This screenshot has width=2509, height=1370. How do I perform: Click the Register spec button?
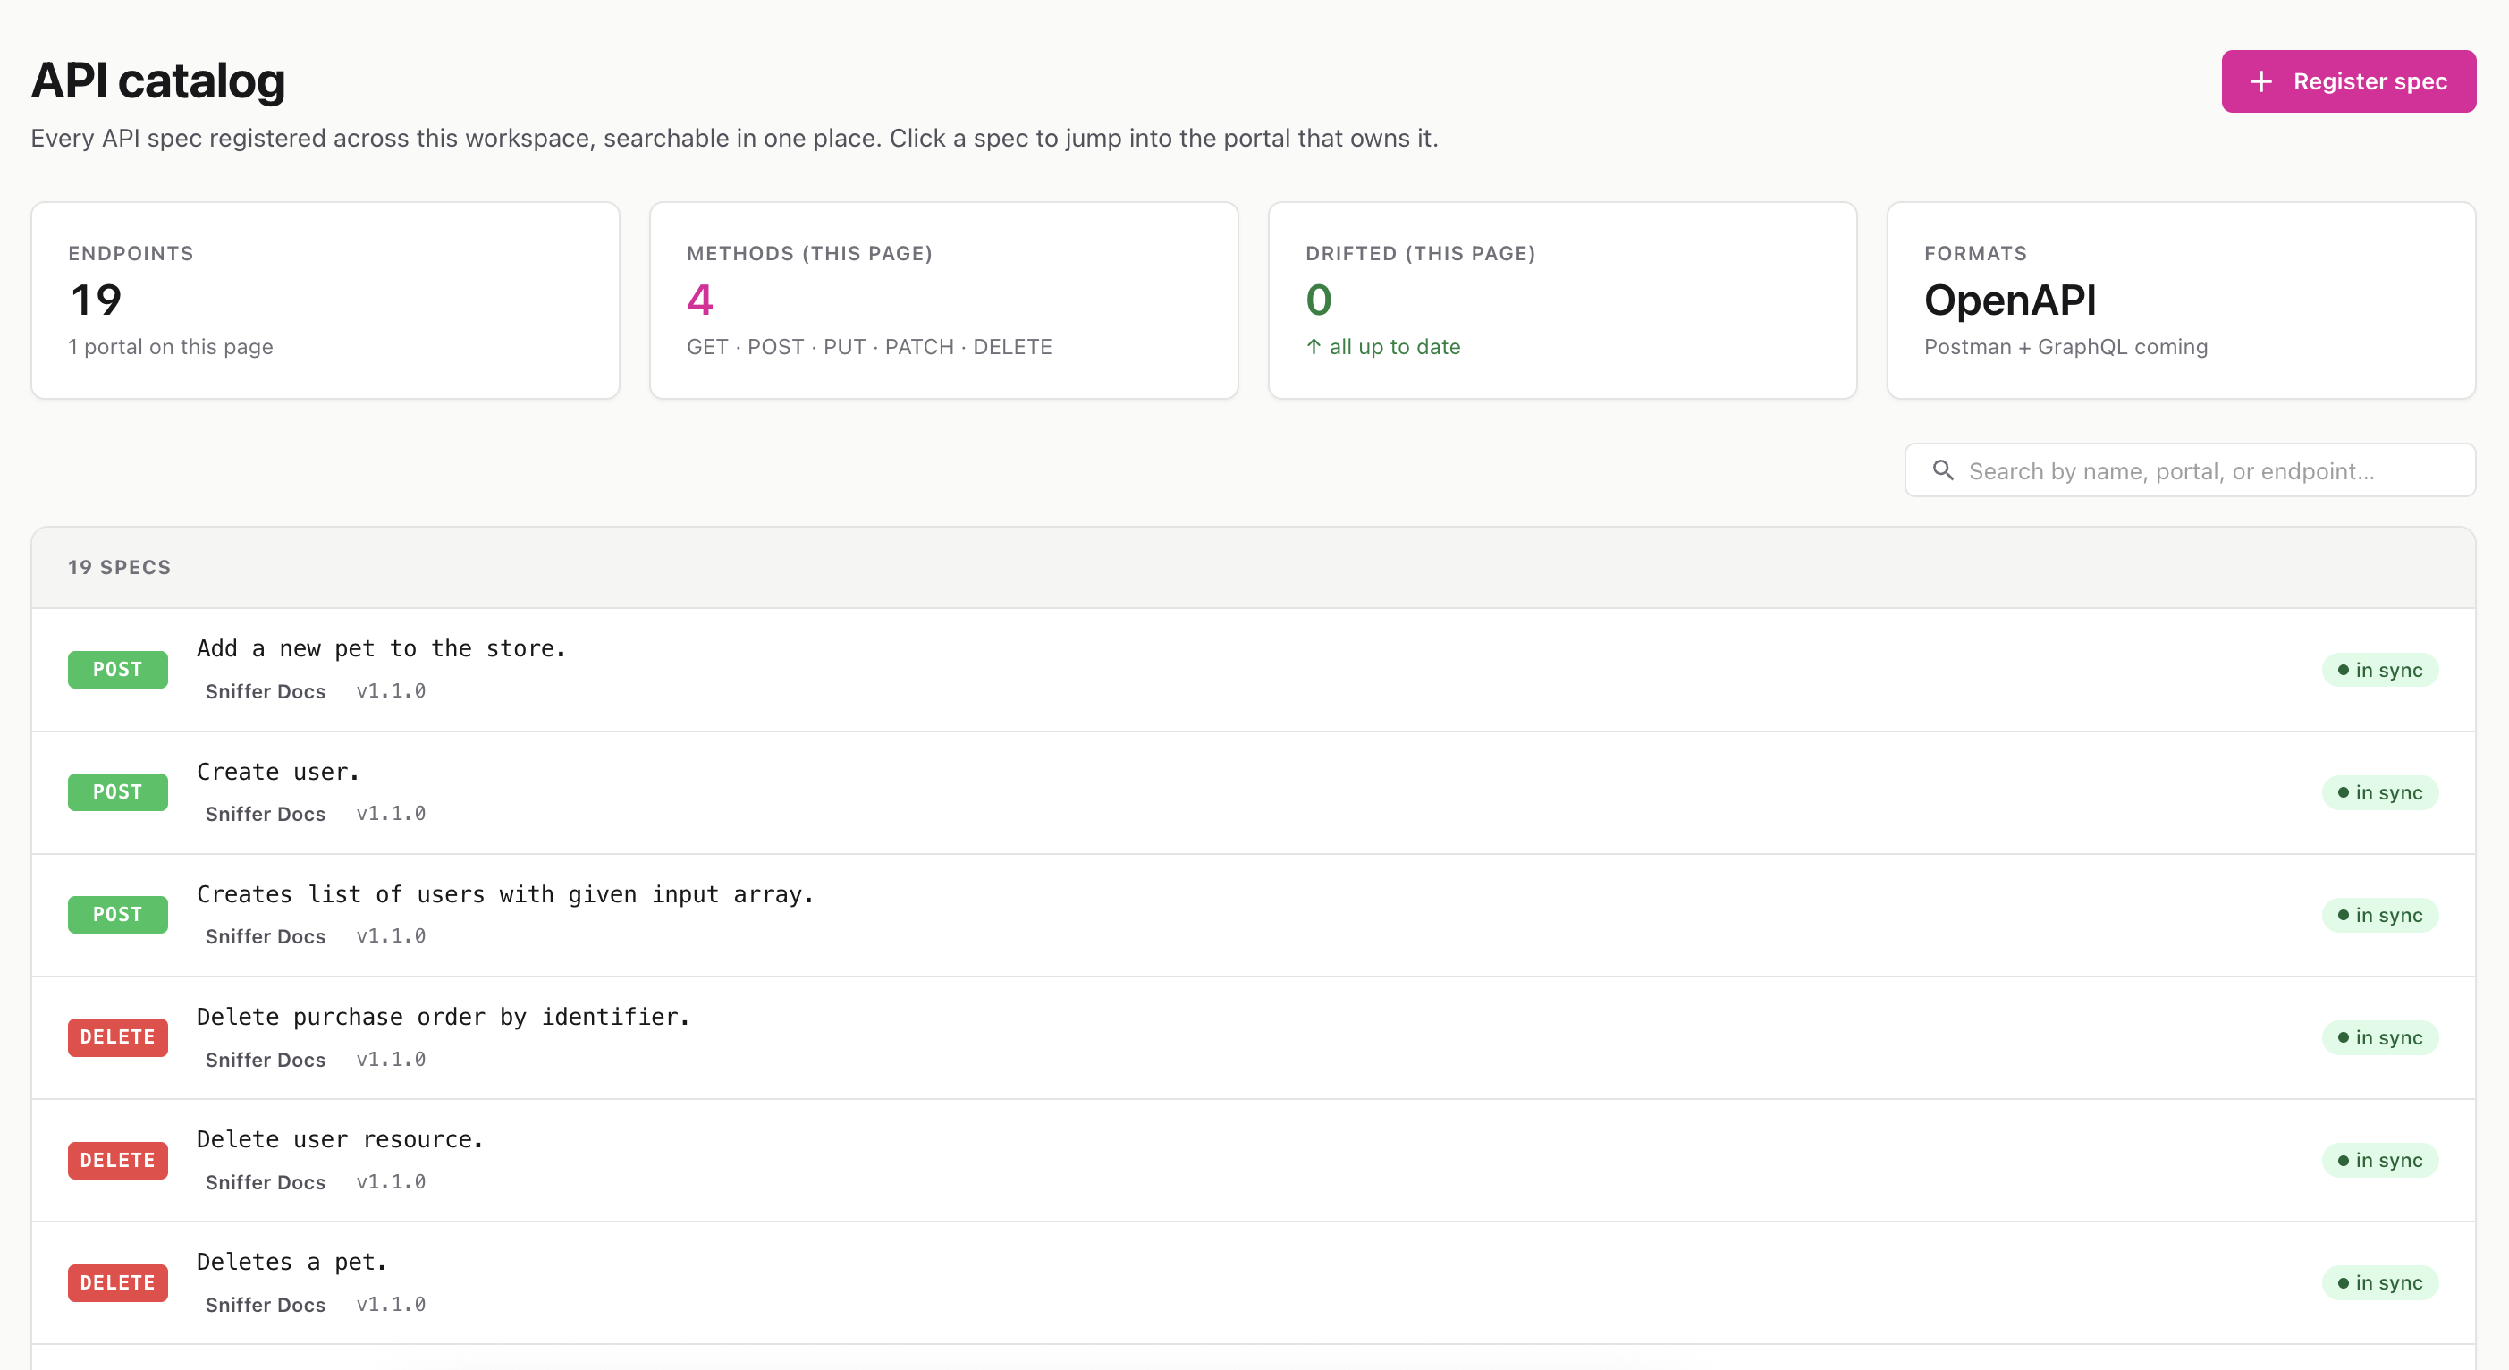click(2348, 80)
